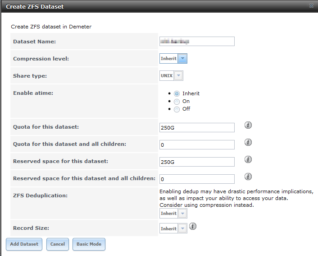
Task: Click the Reserved space for this dataset field
Action: pyautogui.click(x=197, y=162)
